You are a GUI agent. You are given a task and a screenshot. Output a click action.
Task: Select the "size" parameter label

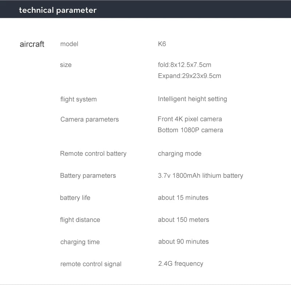66,65
